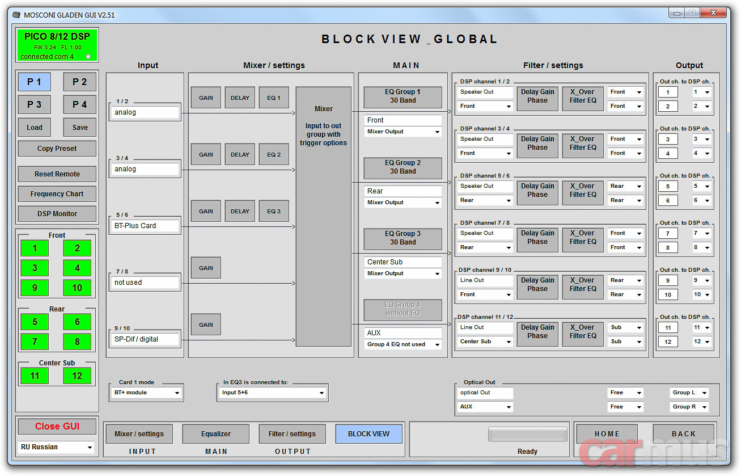Open DELAY block for input 3/4
Image resolution: width=741 pixels, height=476 pixels.
click(240, 154)
